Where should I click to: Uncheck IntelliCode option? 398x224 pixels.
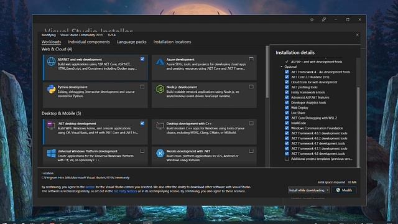[x=287, y=123]
